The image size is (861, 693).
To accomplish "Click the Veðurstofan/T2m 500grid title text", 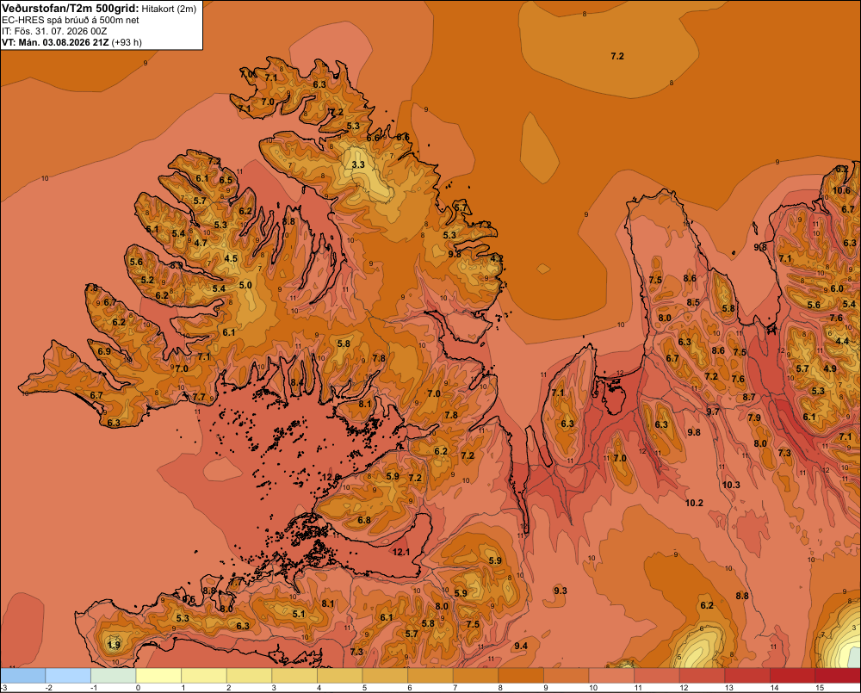I will click(70, 9).
